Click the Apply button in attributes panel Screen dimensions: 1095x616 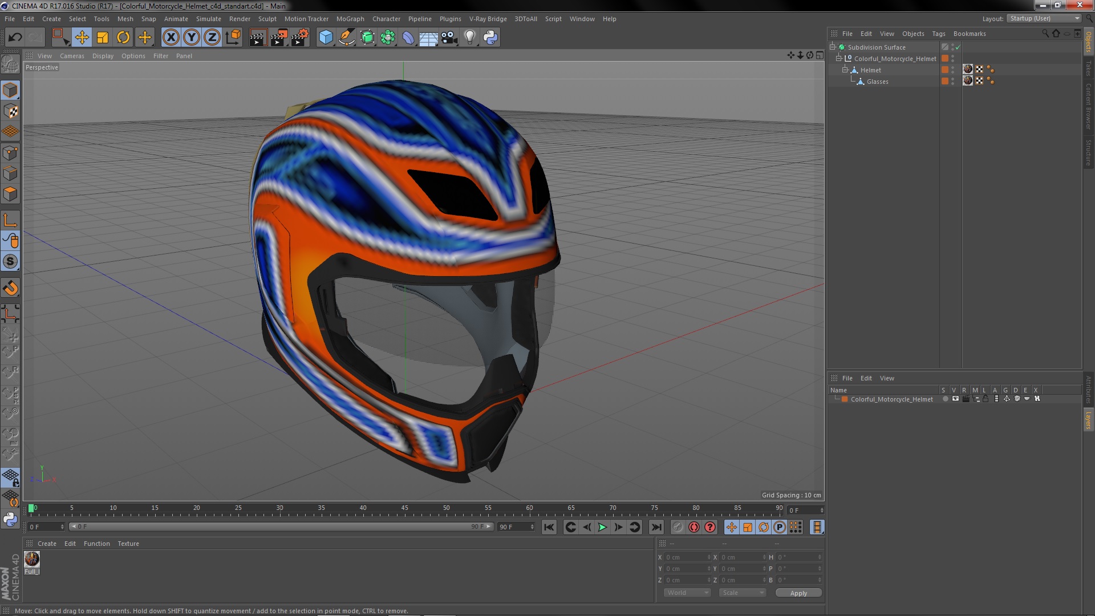pos(798,593)
